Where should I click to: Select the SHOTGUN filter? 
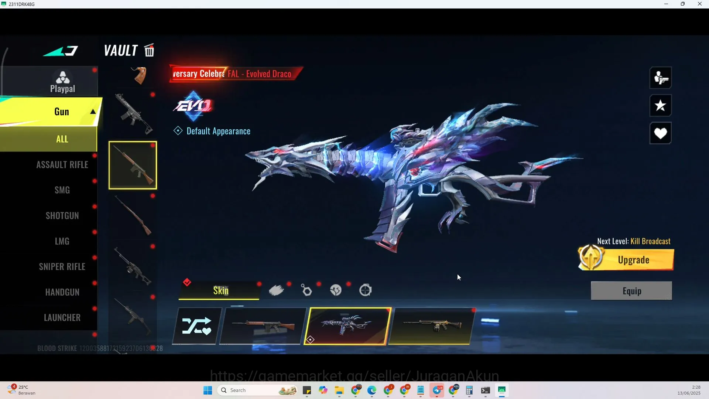pos(62,216)
